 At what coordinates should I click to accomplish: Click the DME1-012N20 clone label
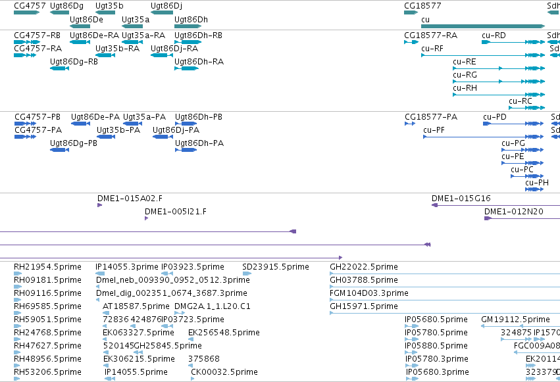pyautogui.click(x=513, y=212)
